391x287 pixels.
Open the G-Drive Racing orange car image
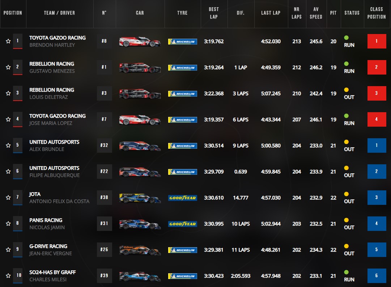[x=140, y=250]
